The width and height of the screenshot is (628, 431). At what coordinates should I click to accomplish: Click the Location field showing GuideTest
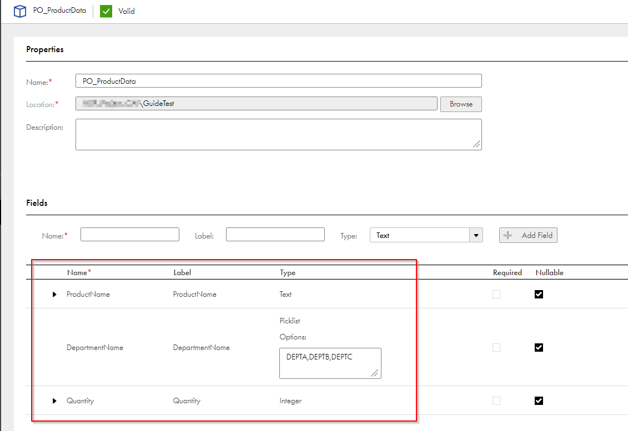pyautogui.click(x=257, y=103)
